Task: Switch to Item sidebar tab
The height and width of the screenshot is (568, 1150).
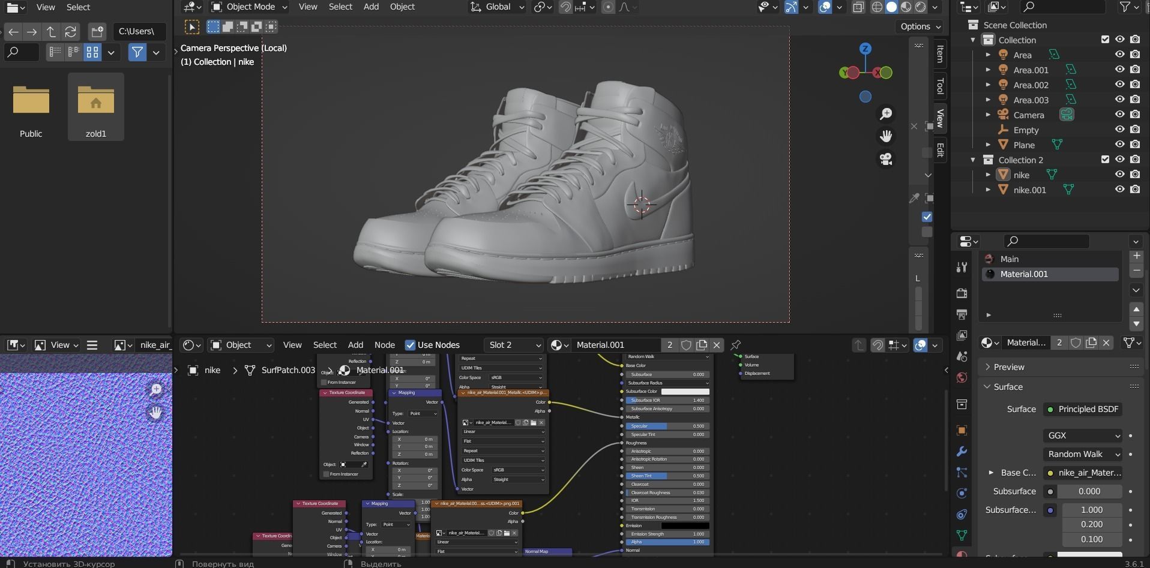Action: coord(940,53)
